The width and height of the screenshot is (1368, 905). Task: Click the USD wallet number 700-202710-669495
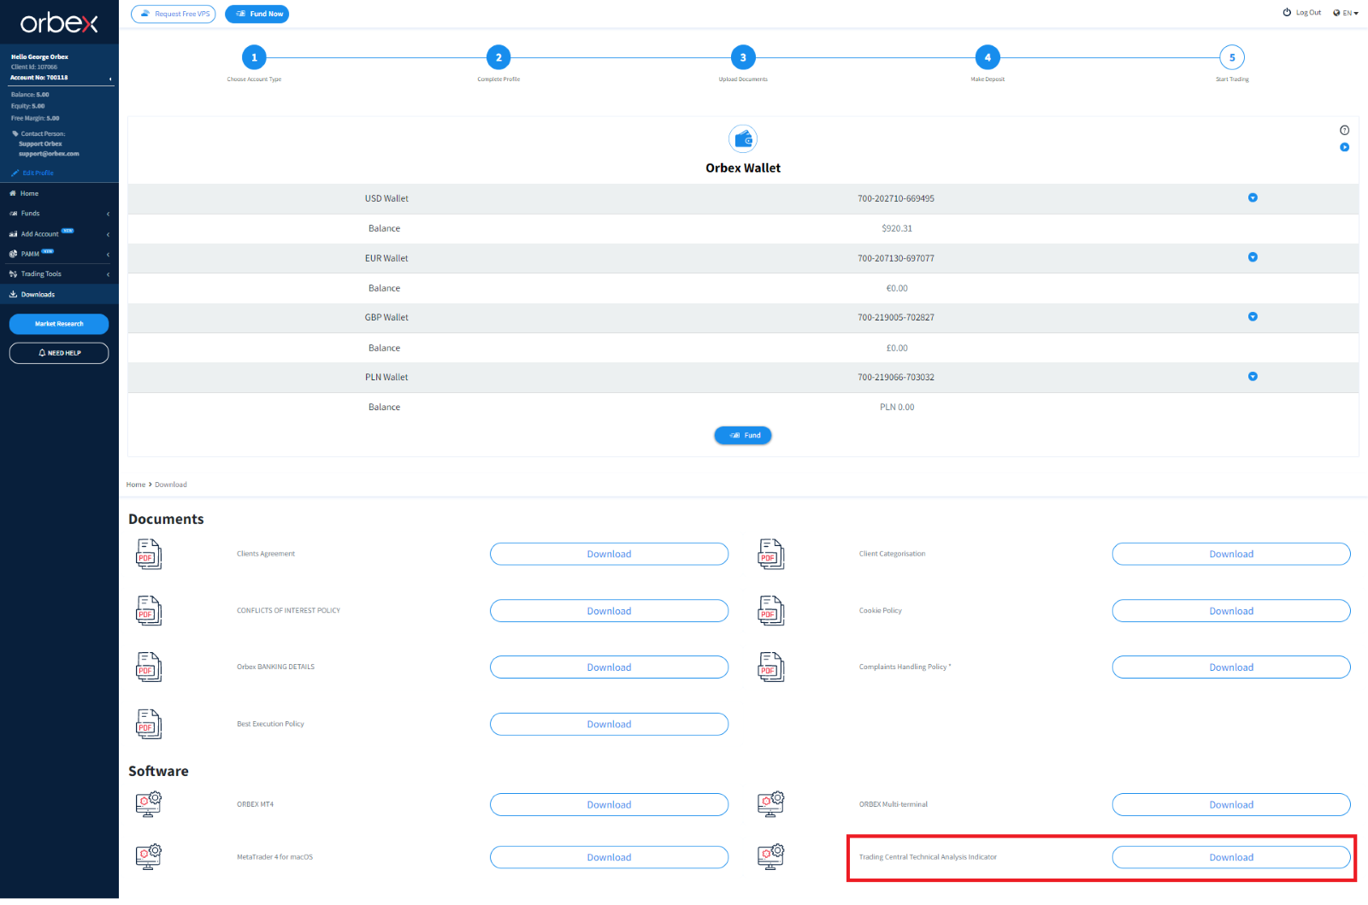click(x=896, y=198)
